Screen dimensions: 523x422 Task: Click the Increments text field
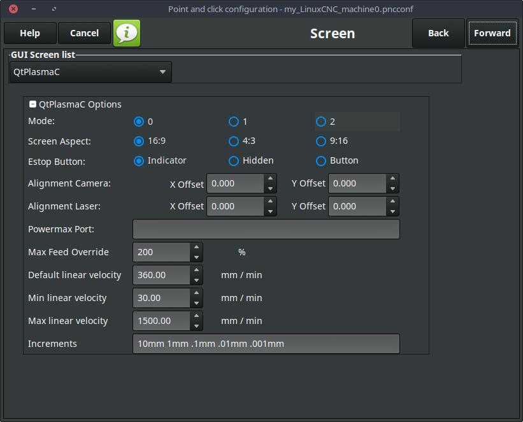click(266, 344)
